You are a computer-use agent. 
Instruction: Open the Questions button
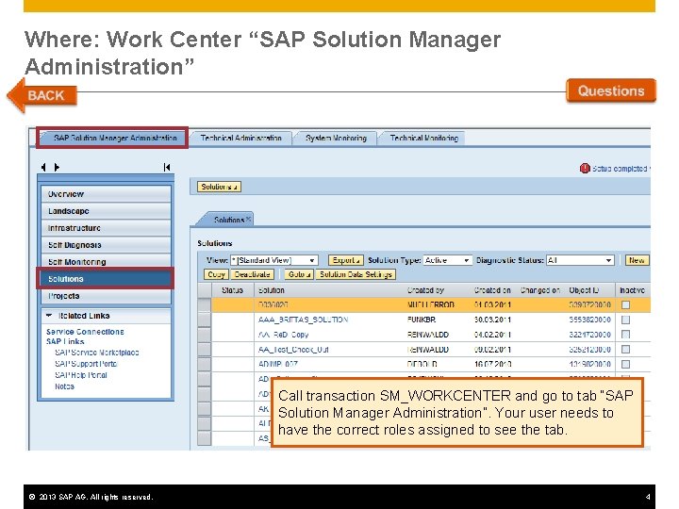(x=610, y=90)
